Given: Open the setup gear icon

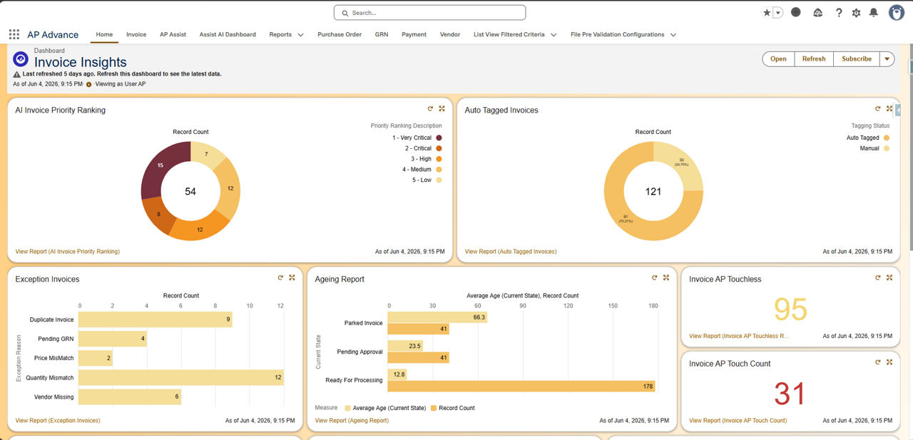Looking at the screenshot, I should pos(856,13).
